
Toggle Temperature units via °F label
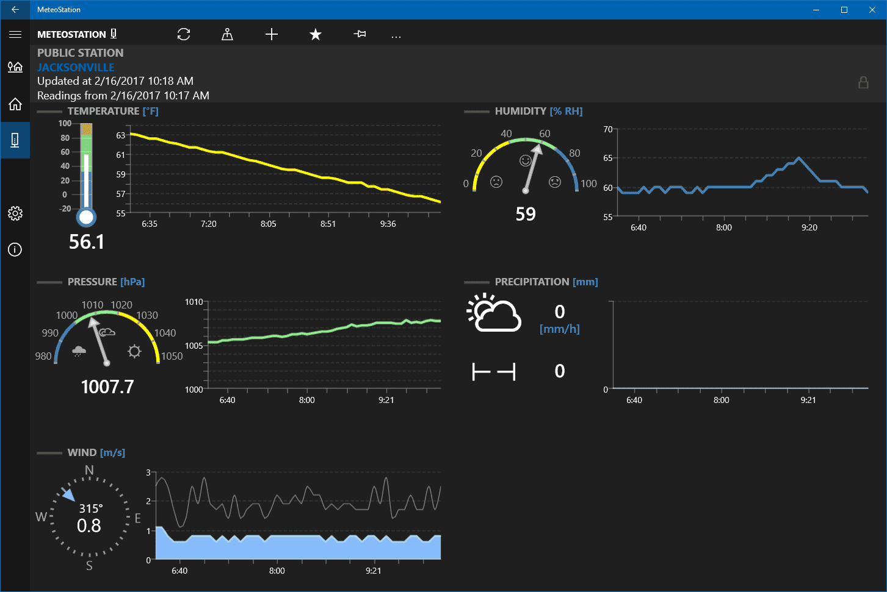point(150,111)
